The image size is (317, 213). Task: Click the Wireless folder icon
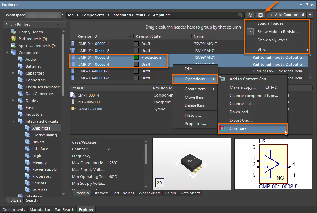point(27,190)
